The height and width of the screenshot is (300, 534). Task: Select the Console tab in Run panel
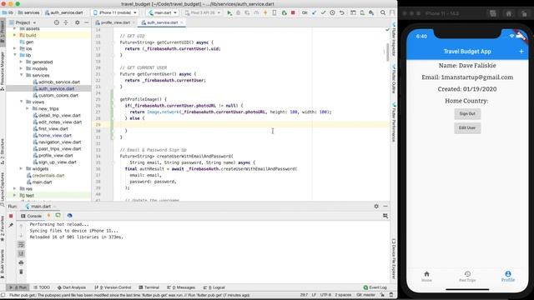click(31, 216)
